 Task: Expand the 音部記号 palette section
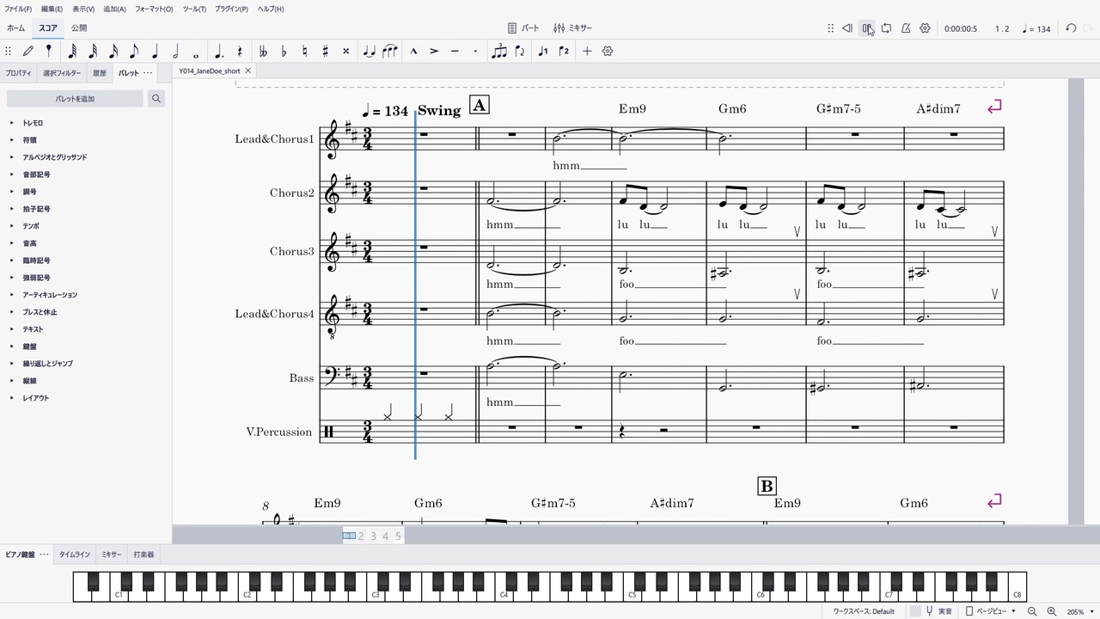coord(36,175)
